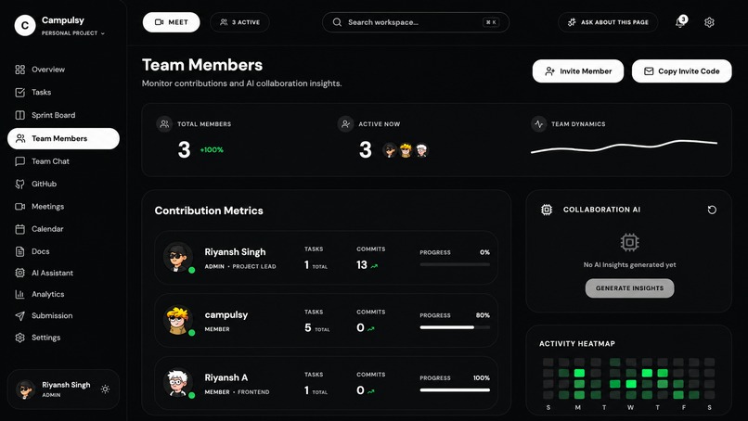This screenshot has height=421, width=748.
Task: Click the Team Dynamics pulse icon
Action: pos(538,124)
